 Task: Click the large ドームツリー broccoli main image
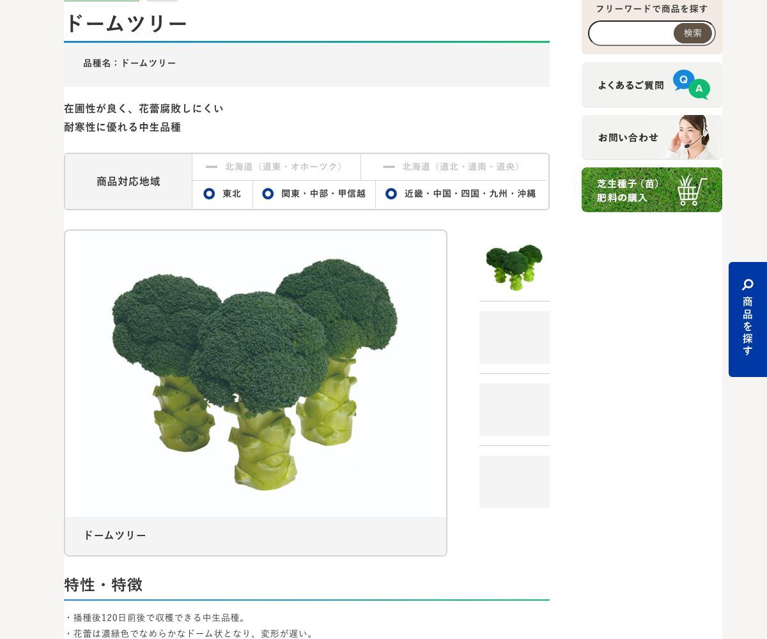256,374
